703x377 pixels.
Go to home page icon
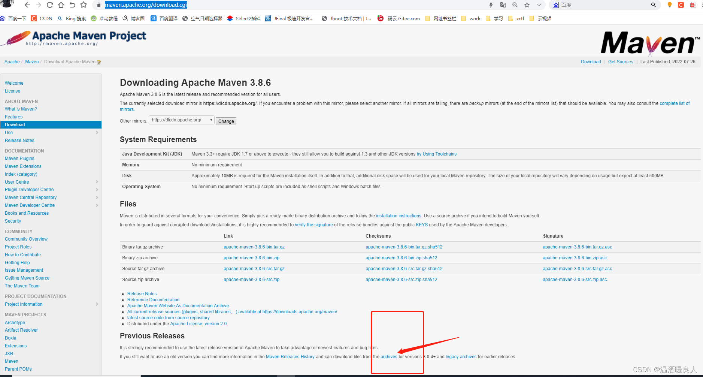click(61, 5)
